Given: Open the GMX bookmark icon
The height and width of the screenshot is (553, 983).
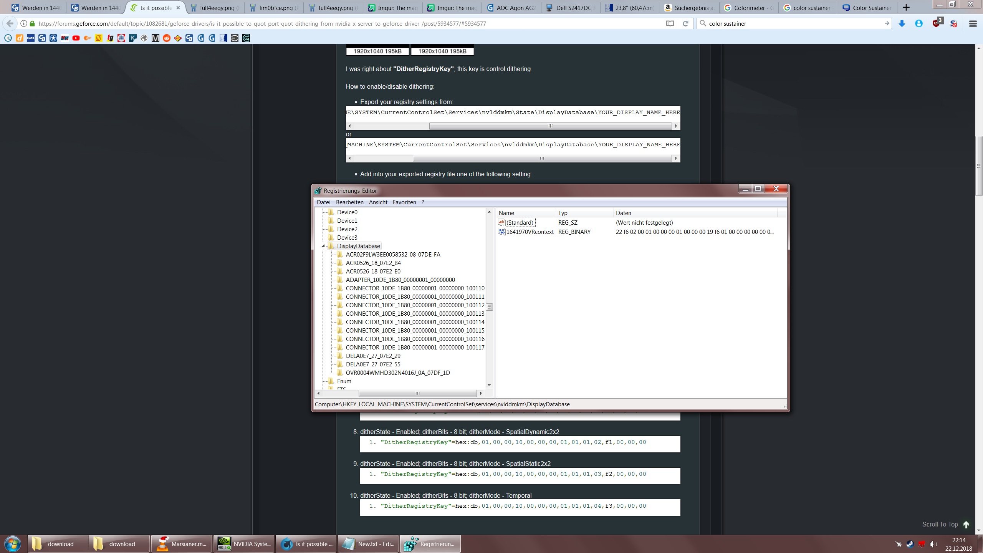Looking at the screenshot, I should tap(31, 38).
